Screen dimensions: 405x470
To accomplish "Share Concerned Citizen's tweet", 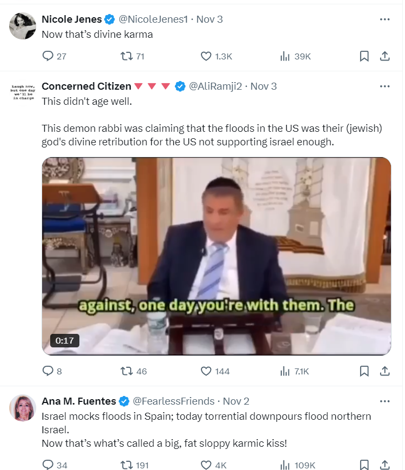I will tap(384, 371).
